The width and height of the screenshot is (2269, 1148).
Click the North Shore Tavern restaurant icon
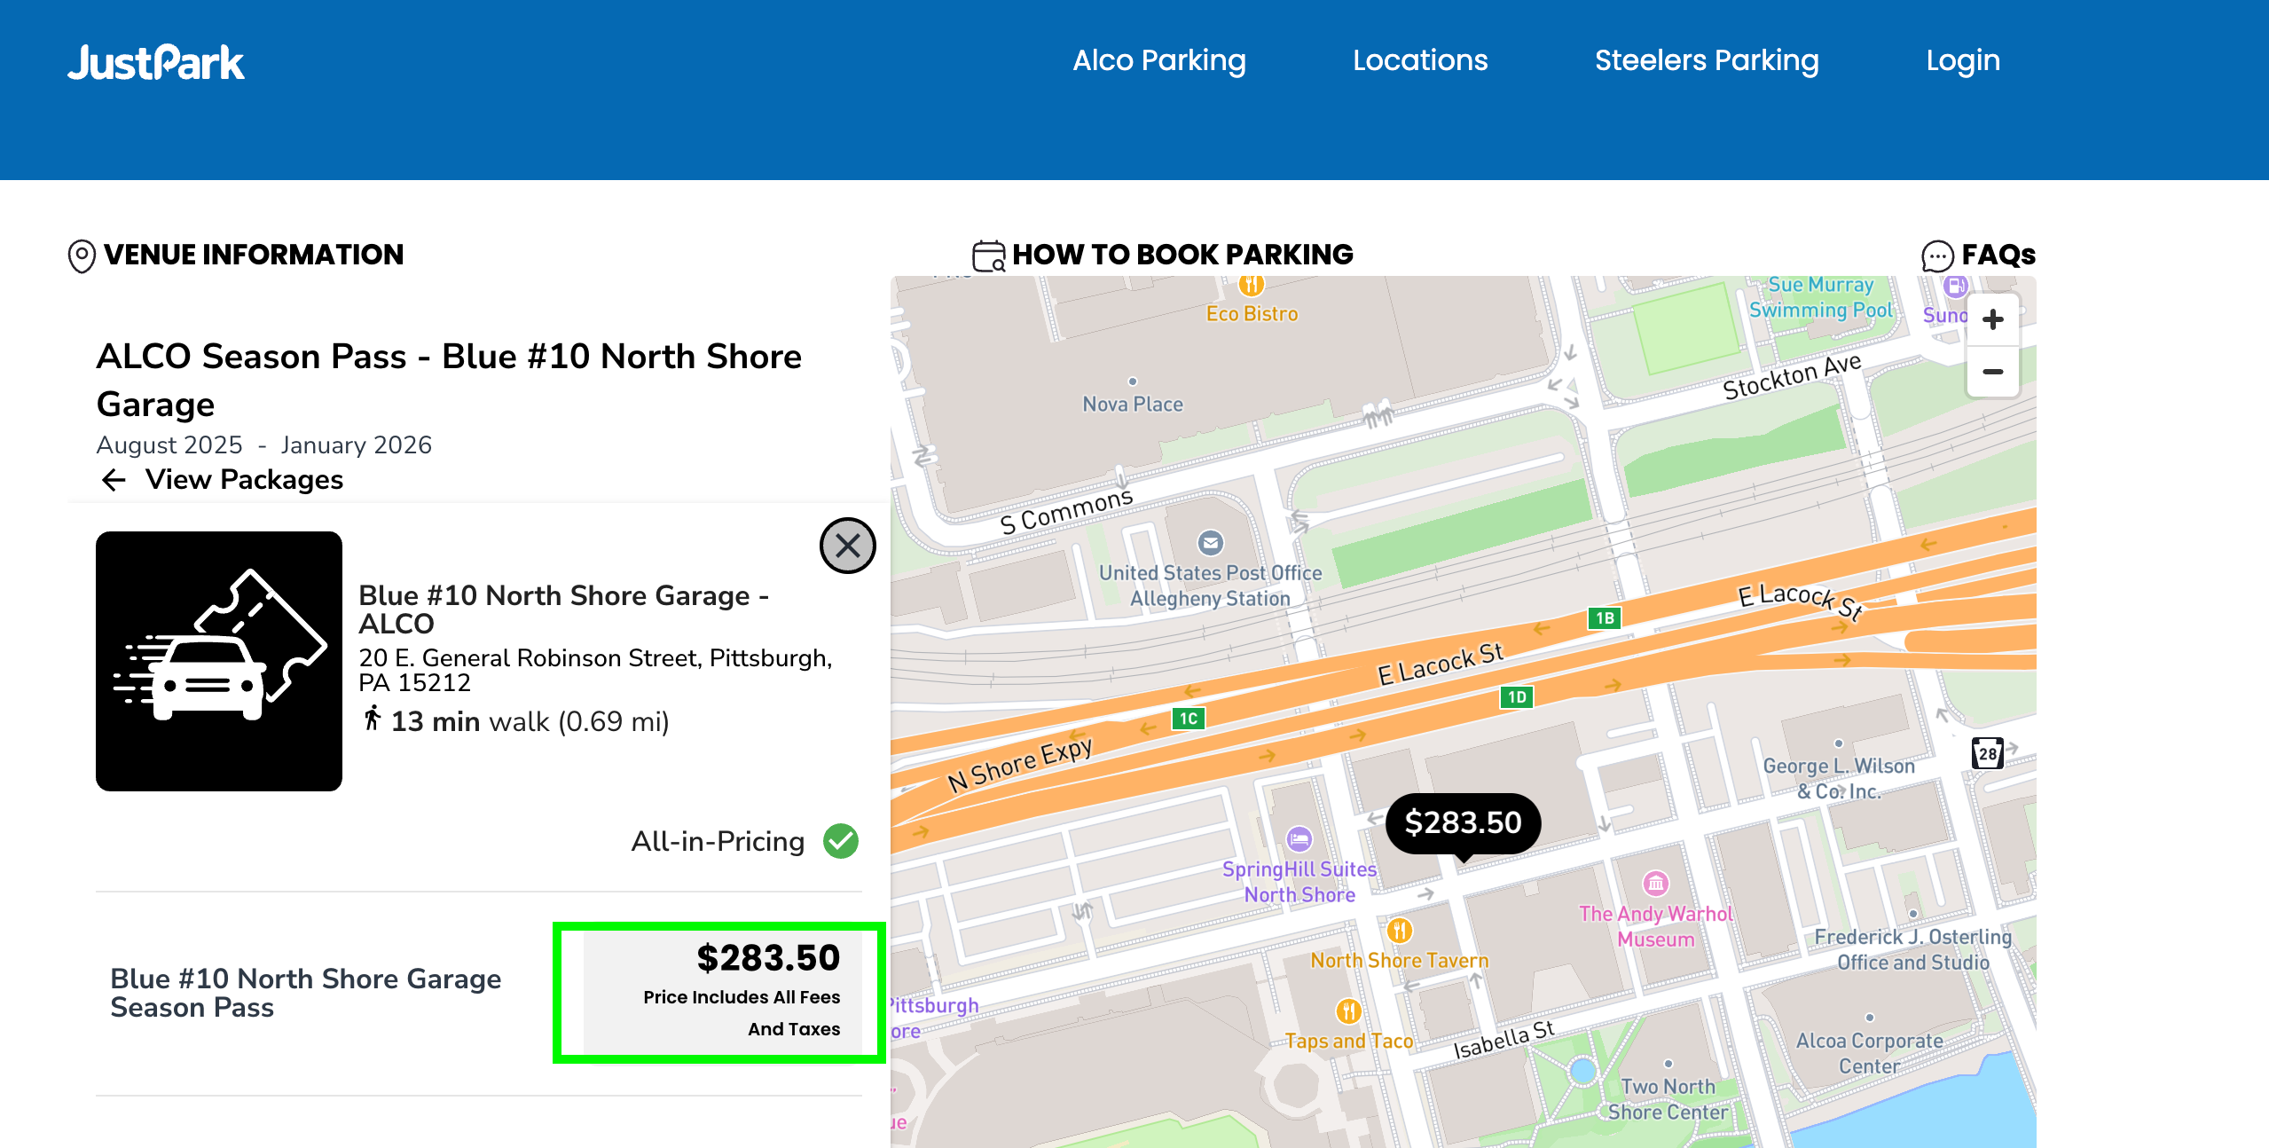tap(1399, 930)
